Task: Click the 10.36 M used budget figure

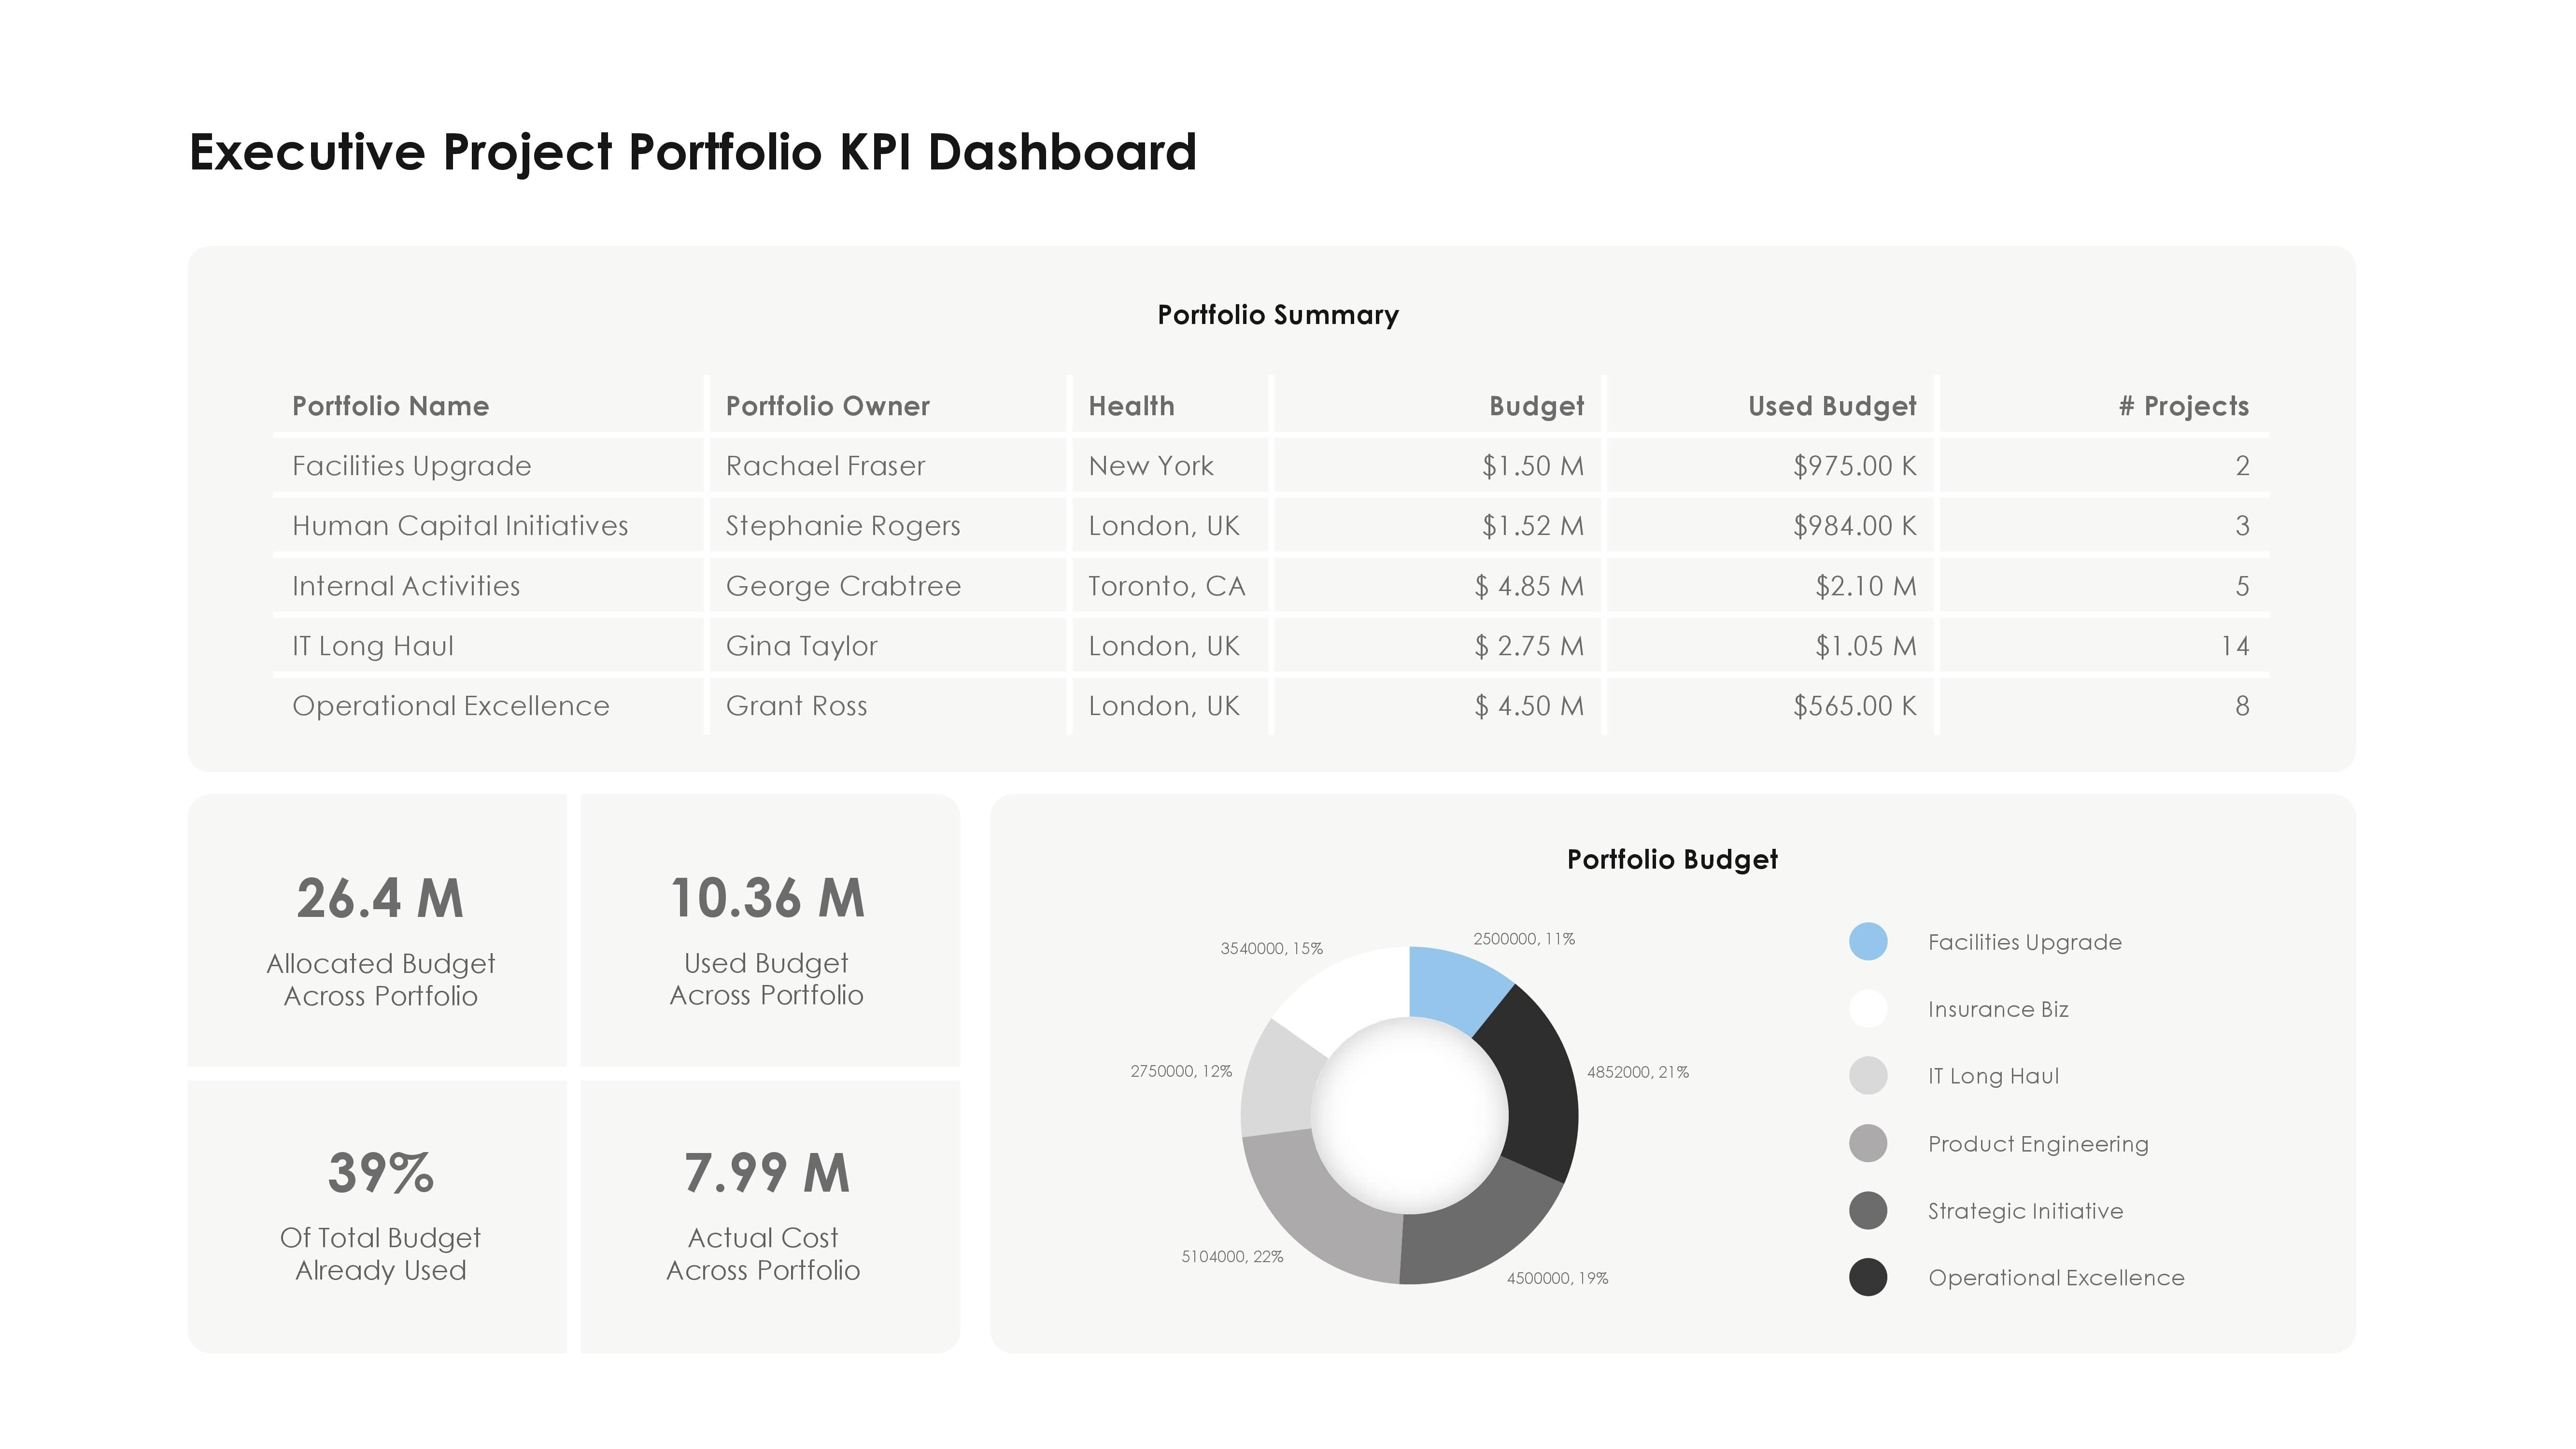Action: pyautogui.click(x=767, y=898)
